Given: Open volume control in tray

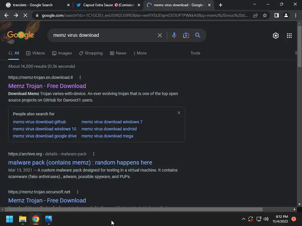Looking at the screenshot, I should (x=266, y=219).
